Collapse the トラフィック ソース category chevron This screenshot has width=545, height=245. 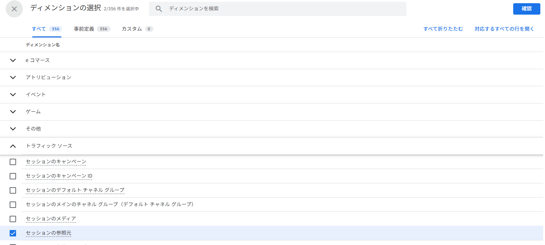[x=13, y=146]
